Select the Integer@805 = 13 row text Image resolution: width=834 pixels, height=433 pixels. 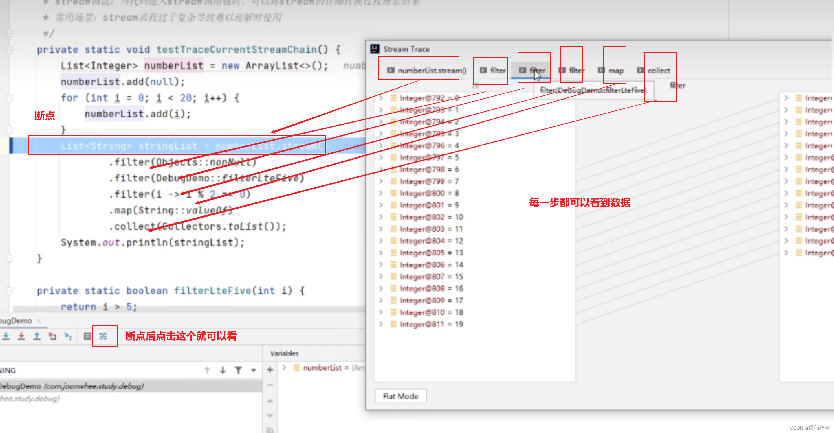coord(431,253)
